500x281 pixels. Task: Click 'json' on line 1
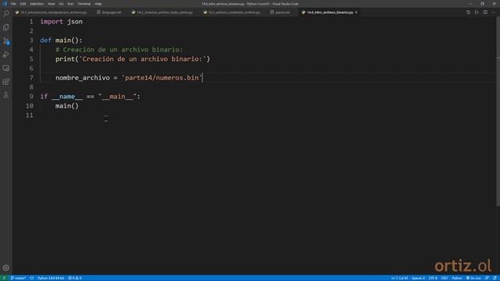[x=75, y=22]
